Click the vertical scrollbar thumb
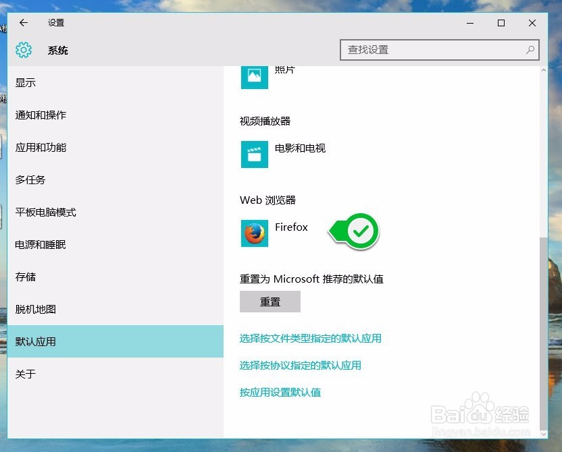The image size is (562, 452). (x=543, y=333)
